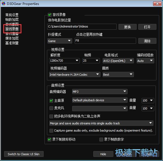This screenshot has width=163, height=161.
Task: Enable the 麦克风 checkbox
Action: coord(51,108)
